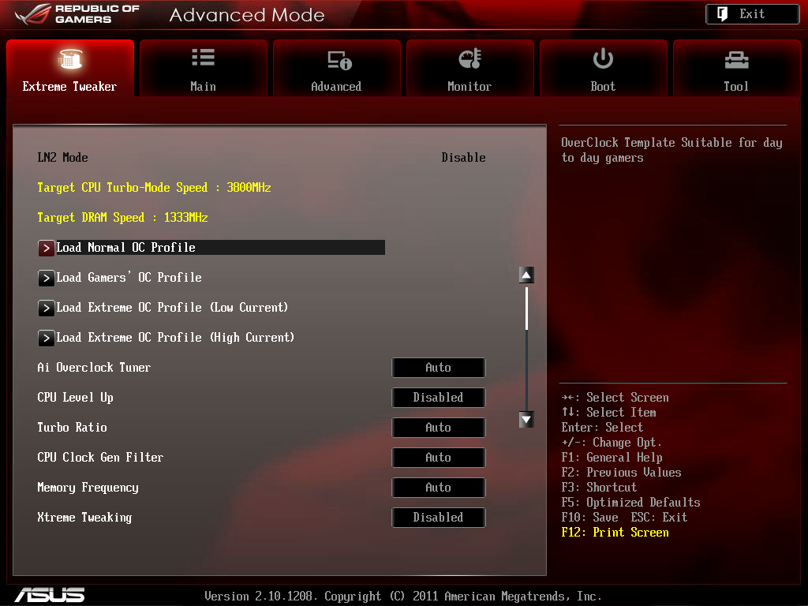This screenshot has height=606, width=808.
Task: Open the Turbo Ratio Auto dropdown
Action: [438, 428]
